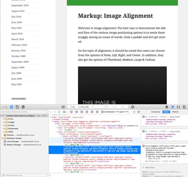Select the Styles details sidebar icon
The width and height of the screenshot is (188, 177).
pos(173,107)
